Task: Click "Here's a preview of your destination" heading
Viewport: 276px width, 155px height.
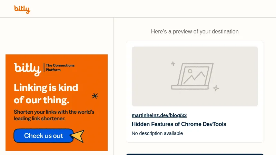Action: [x=195, y=32]
